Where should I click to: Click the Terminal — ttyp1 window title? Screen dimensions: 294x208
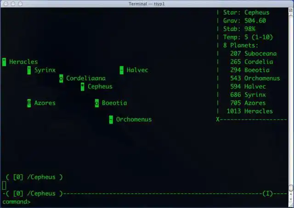147,4
